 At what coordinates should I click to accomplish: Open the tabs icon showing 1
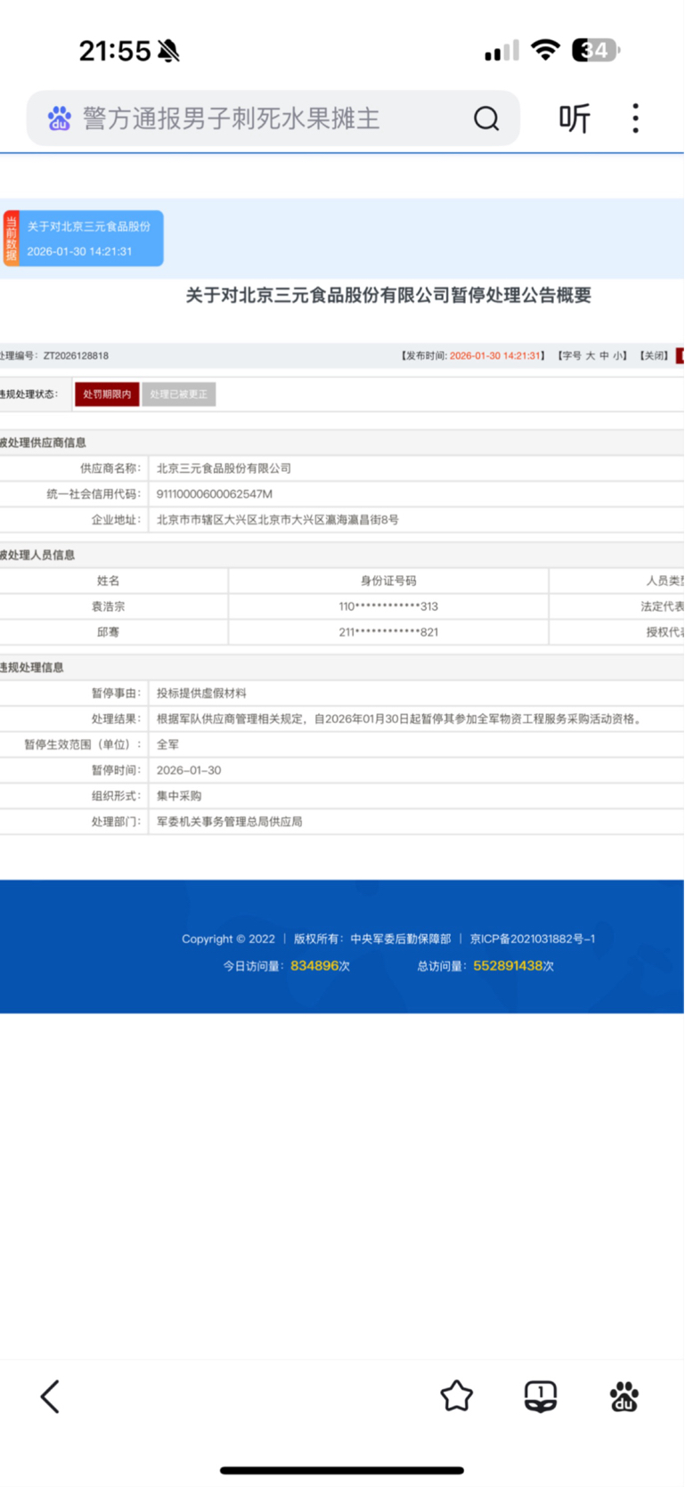point(541,1396)
